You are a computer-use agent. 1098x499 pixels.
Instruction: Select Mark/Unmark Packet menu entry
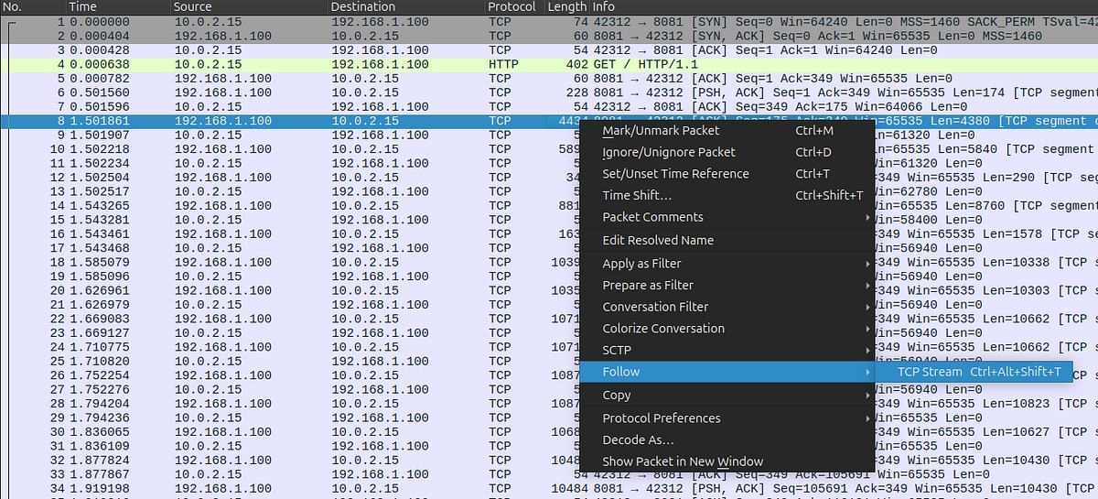tap(727, 131)
